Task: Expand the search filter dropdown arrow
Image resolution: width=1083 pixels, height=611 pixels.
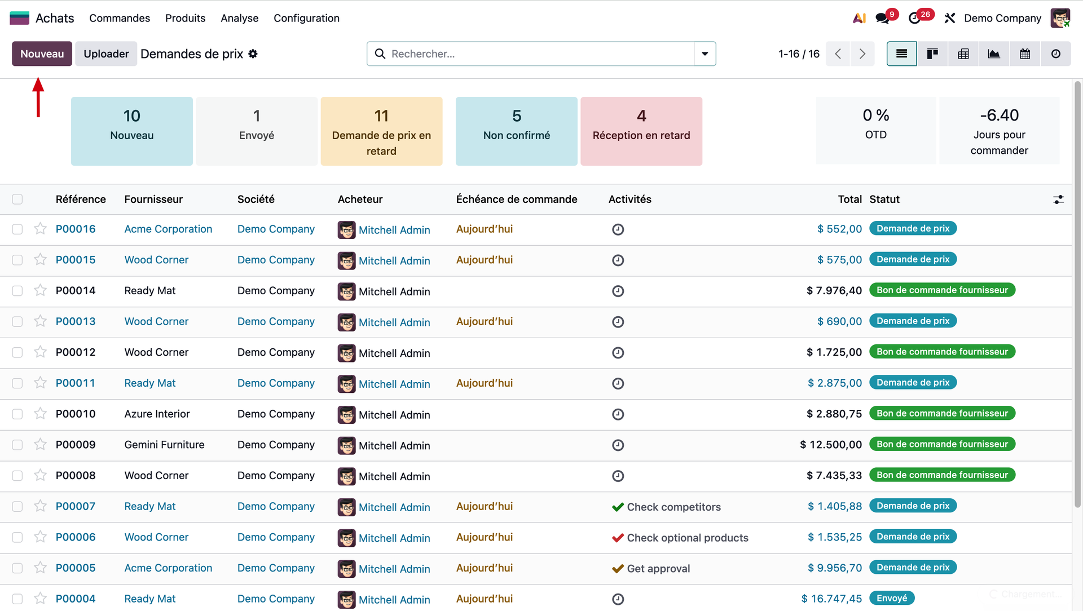Action: [x=705, y=54]
